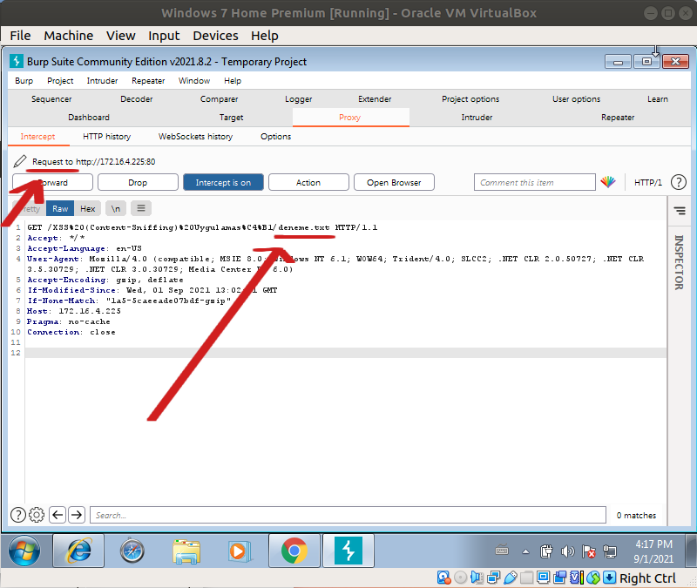Click VirtualBox USB status icon
Viewport: 697px width, 588px height.
pyautogui.click(x=511, y=578)
